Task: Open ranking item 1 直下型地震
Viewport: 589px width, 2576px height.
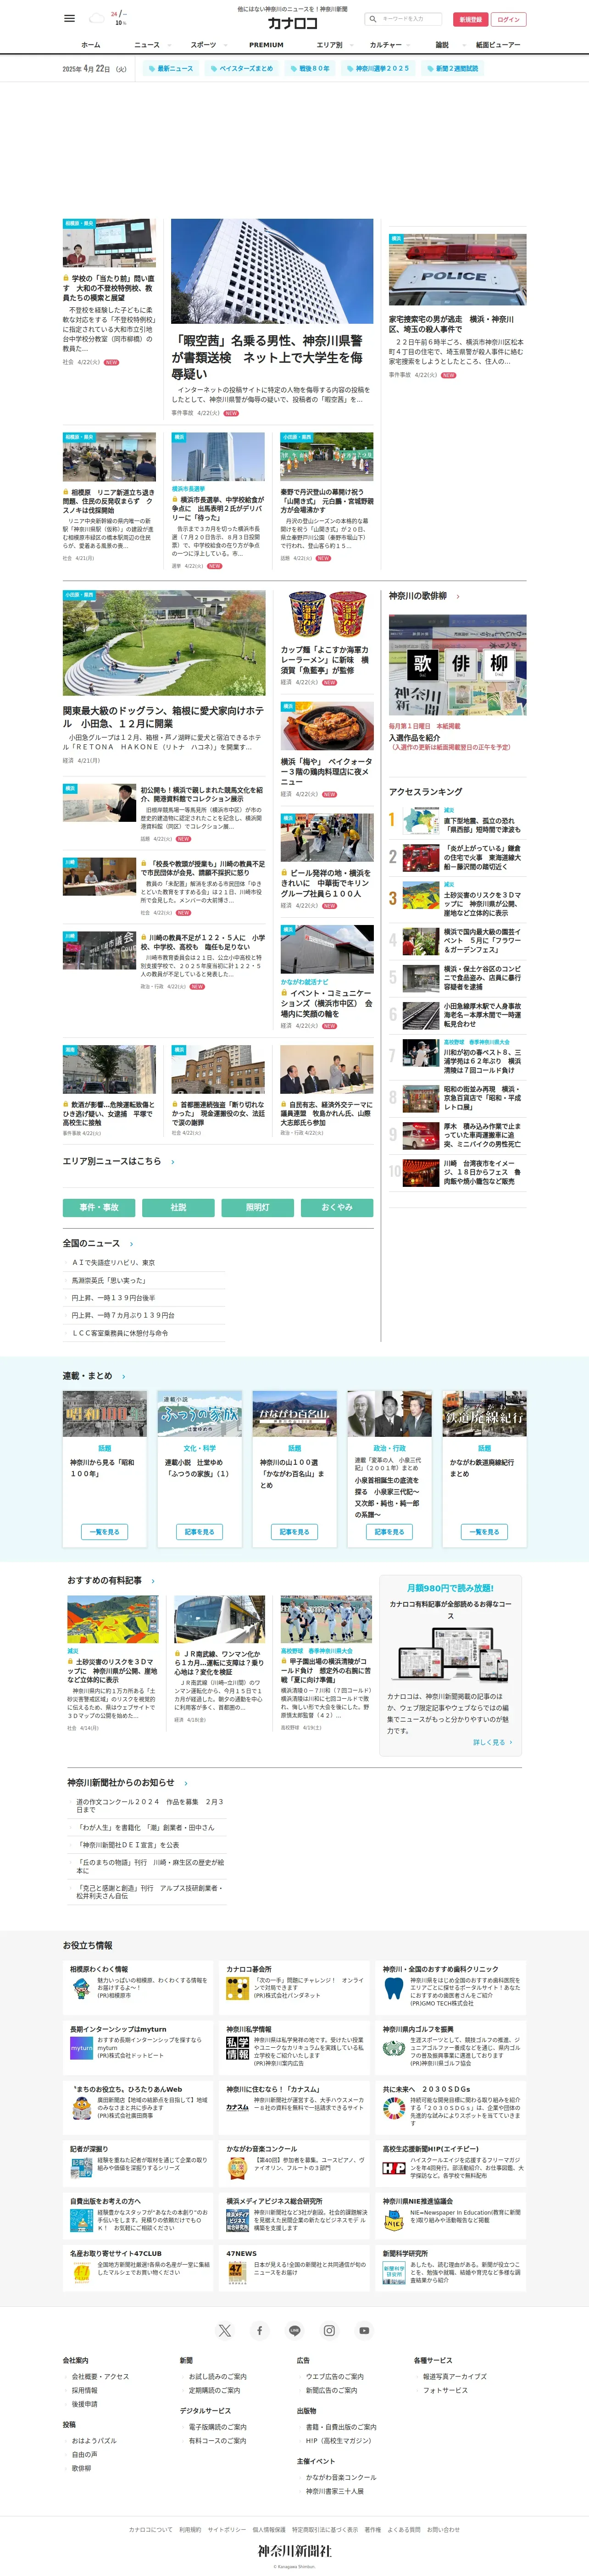Action: tap(458, 821)
